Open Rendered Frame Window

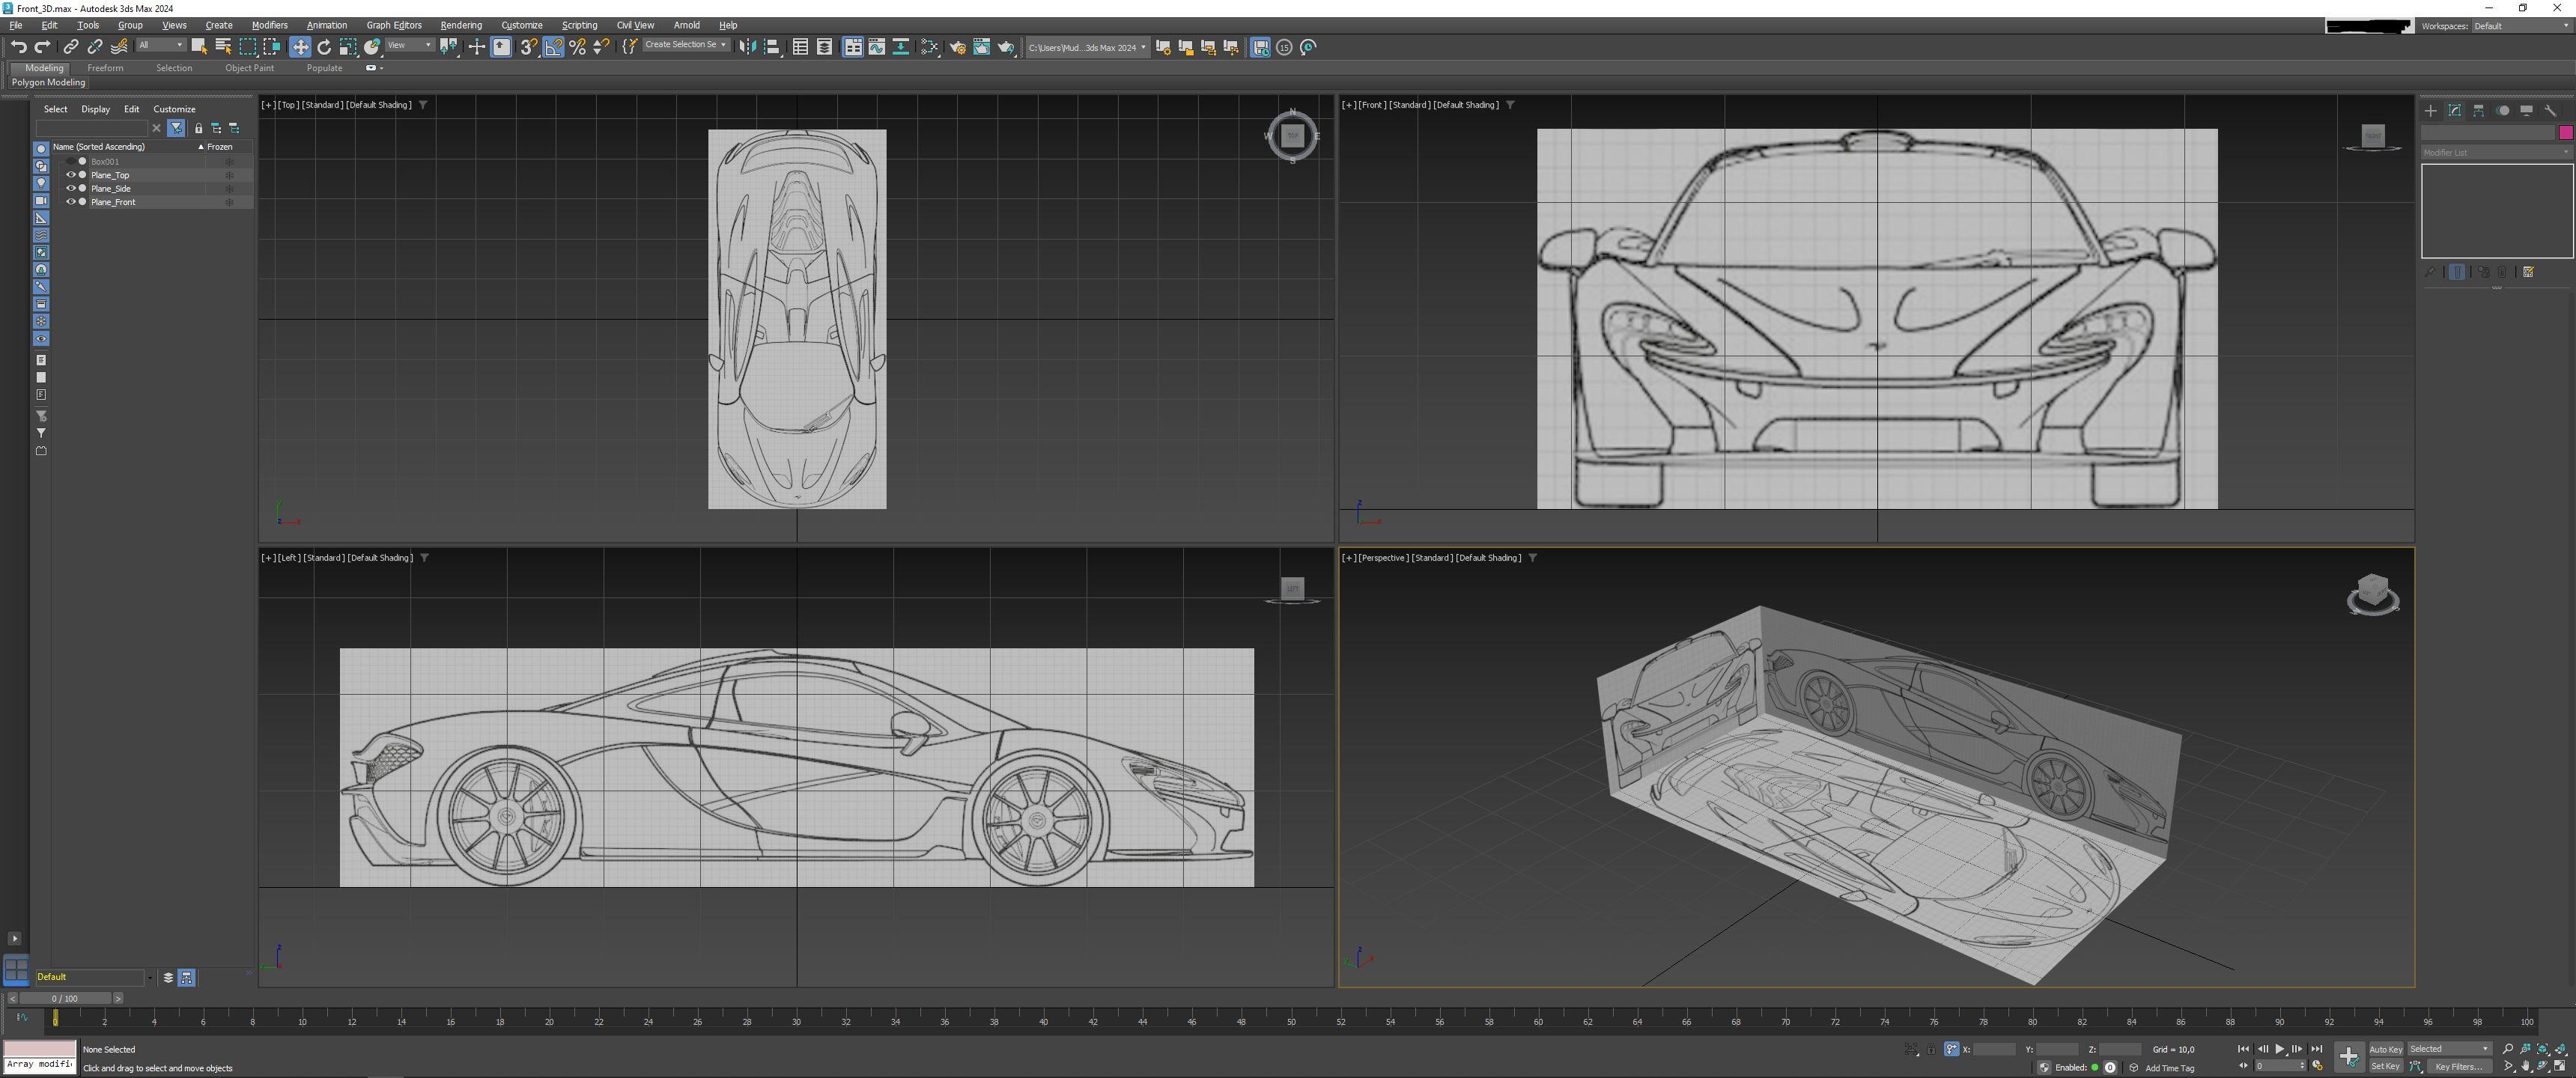point(982,47)
